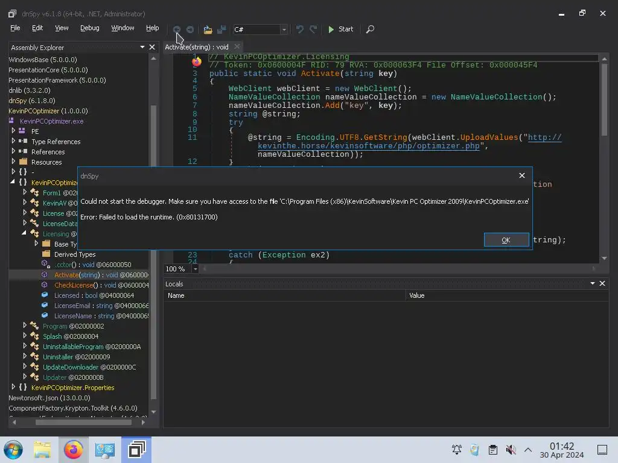This screenshot has height=463, width=618.
Task: Open the Windows Start menu
Action: 13,449
